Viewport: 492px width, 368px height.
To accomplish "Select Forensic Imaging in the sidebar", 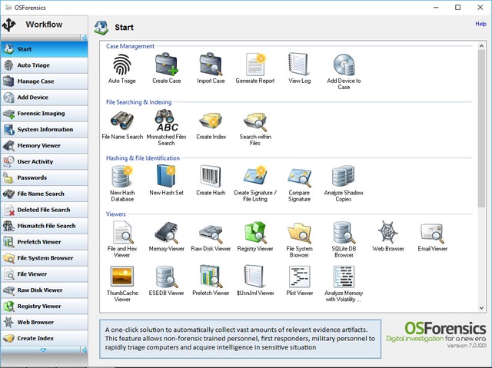I will click(x=44, y=114).
